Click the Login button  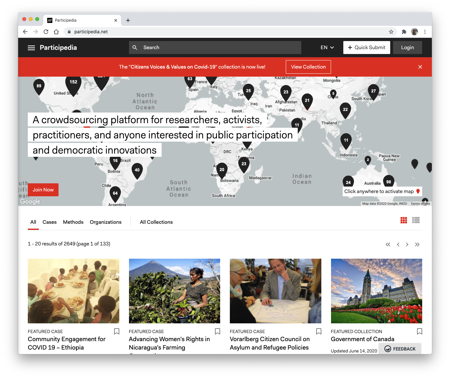(408, 48)
